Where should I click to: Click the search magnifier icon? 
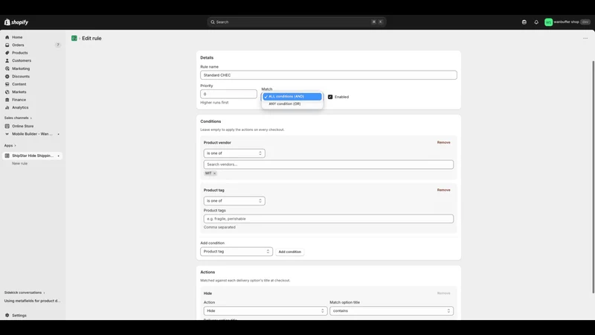213,22
